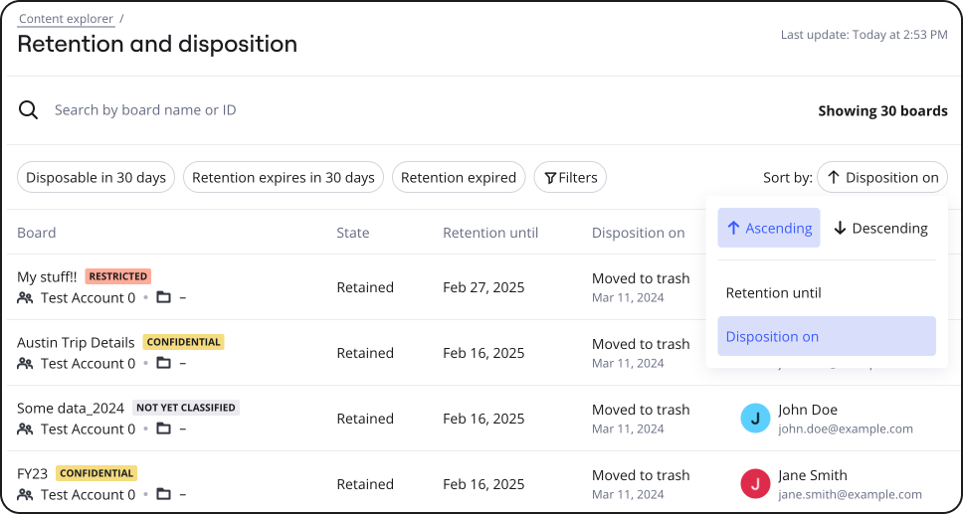963x514 pixels.
Task: Open the Austin Trip Details board
Action: (76, 342)
